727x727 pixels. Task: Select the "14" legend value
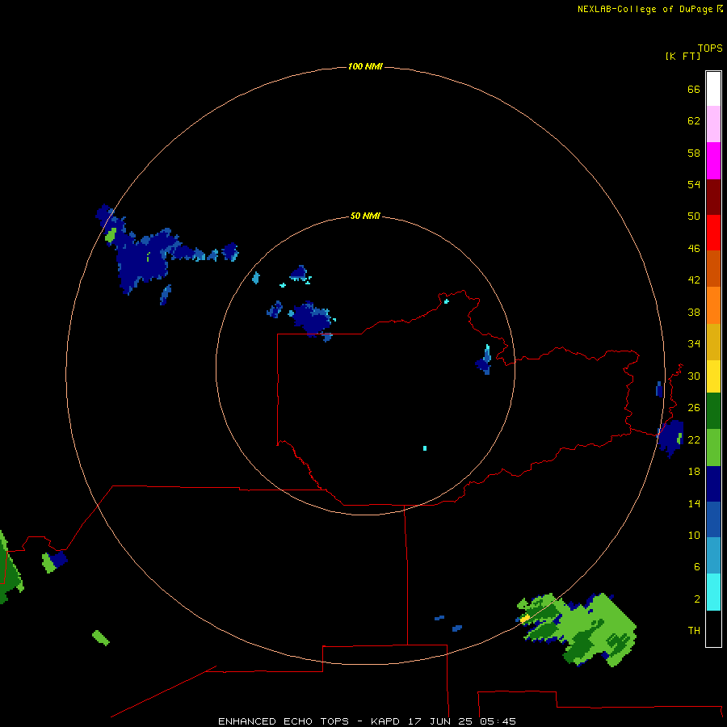click(694, 503)
